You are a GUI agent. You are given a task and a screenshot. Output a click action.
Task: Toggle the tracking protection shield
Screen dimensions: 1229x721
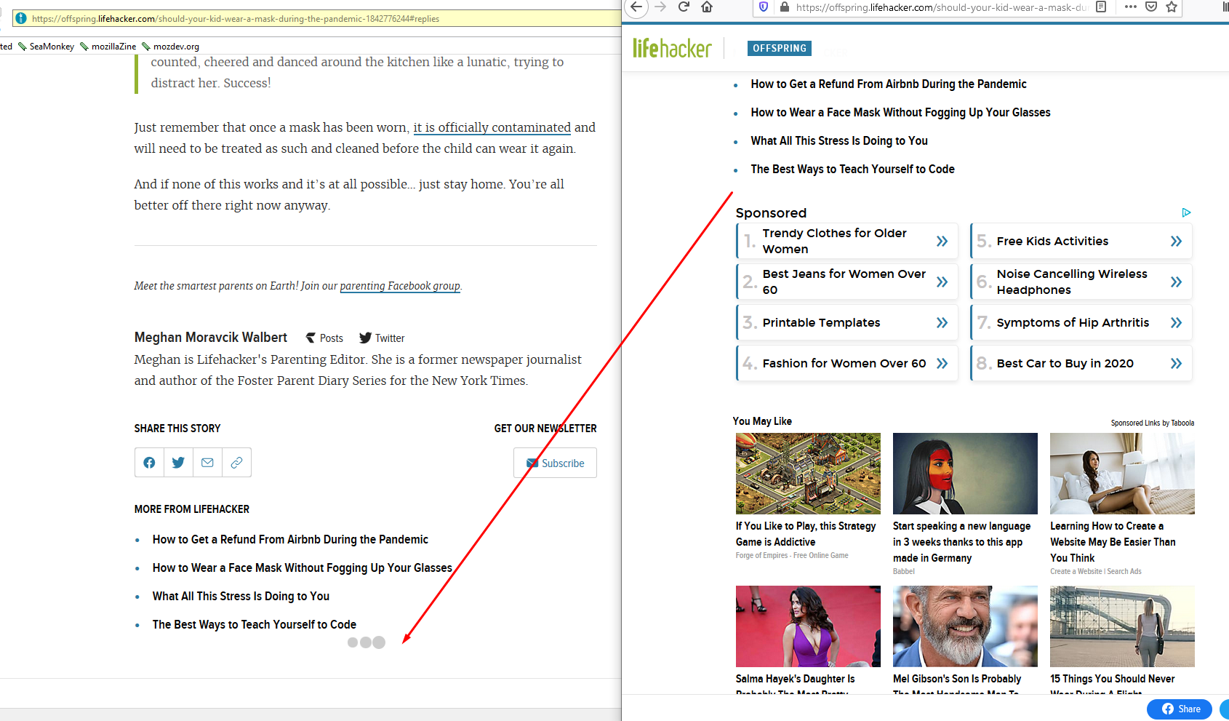pyautogui.click(x=764, y=7)
